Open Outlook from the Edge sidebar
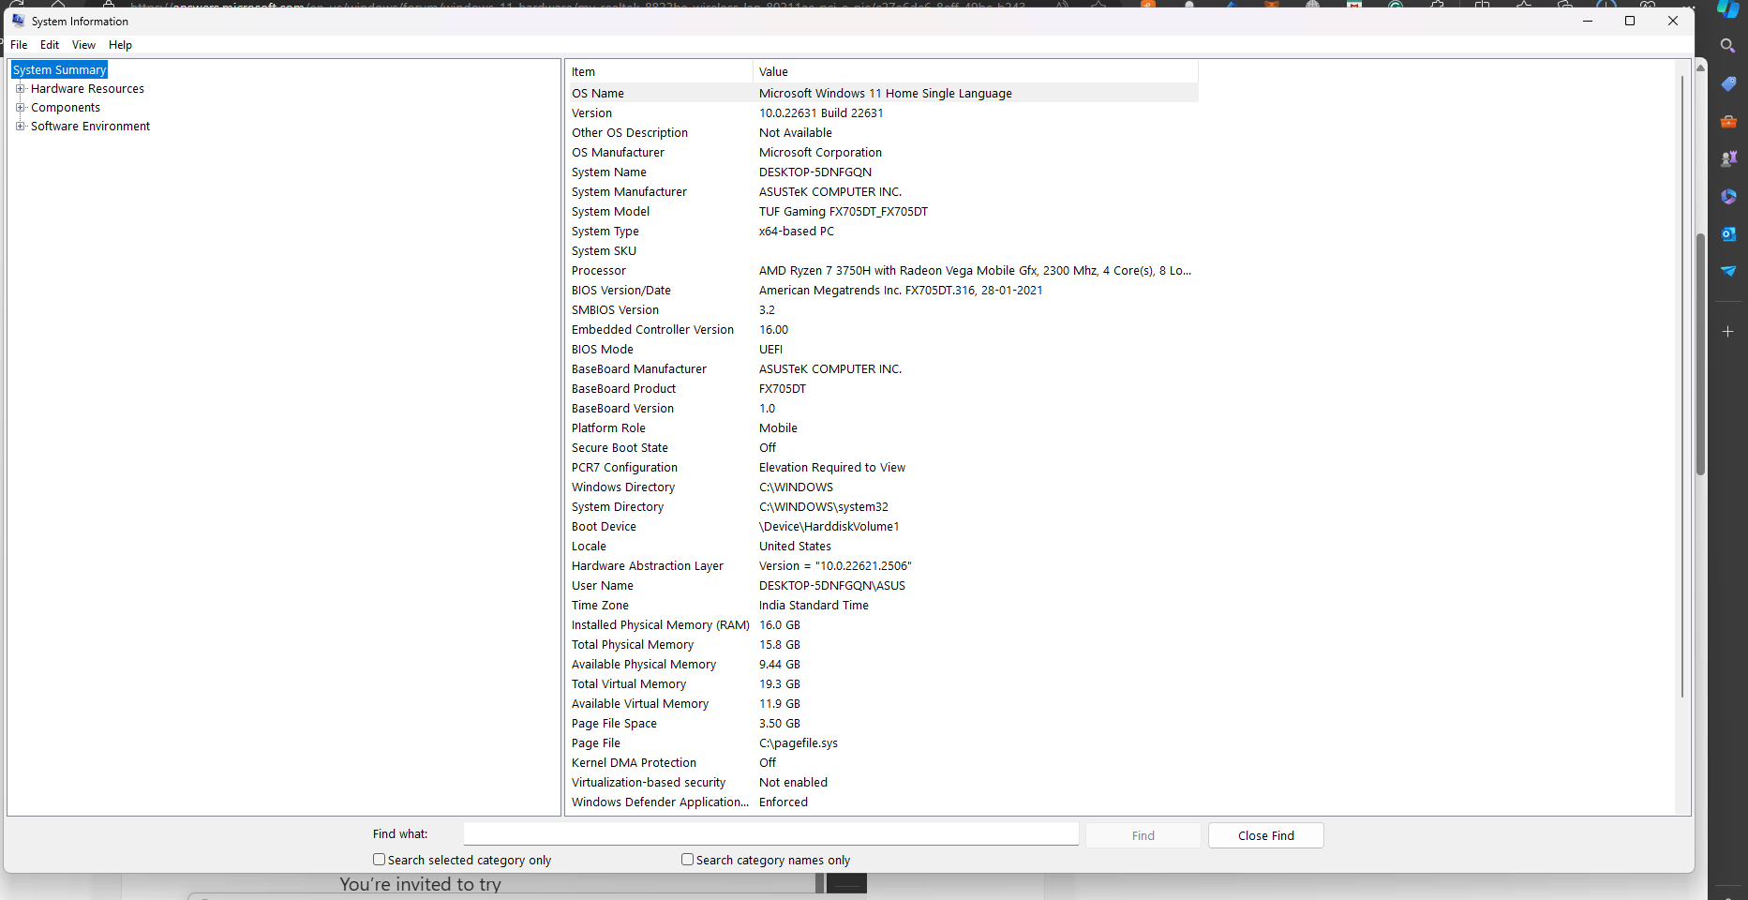 [x=1729, y=234]
